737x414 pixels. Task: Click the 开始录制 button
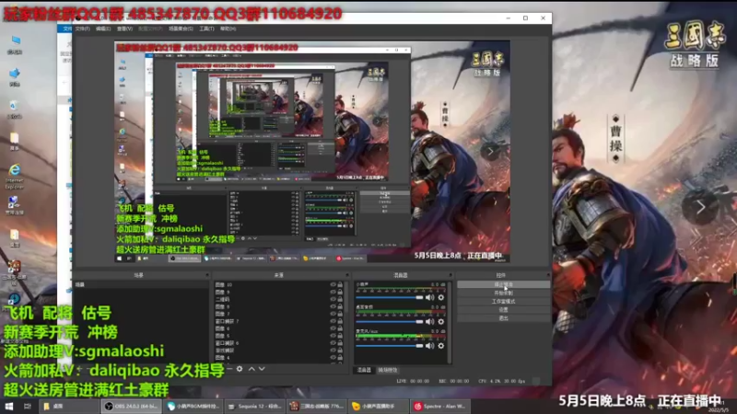(x=503, y=293)
